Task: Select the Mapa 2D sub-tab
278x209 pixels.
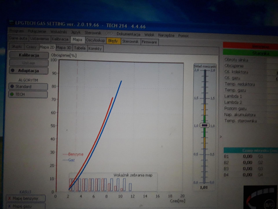Action: (x=47, y=47)
